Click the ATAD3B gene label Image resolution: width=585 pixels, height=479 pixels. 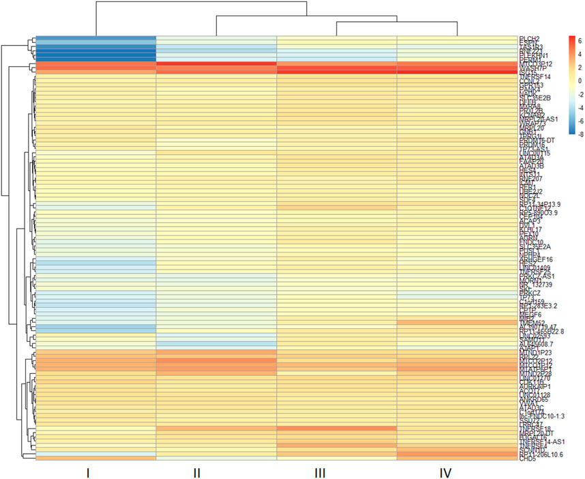point(532,166)
